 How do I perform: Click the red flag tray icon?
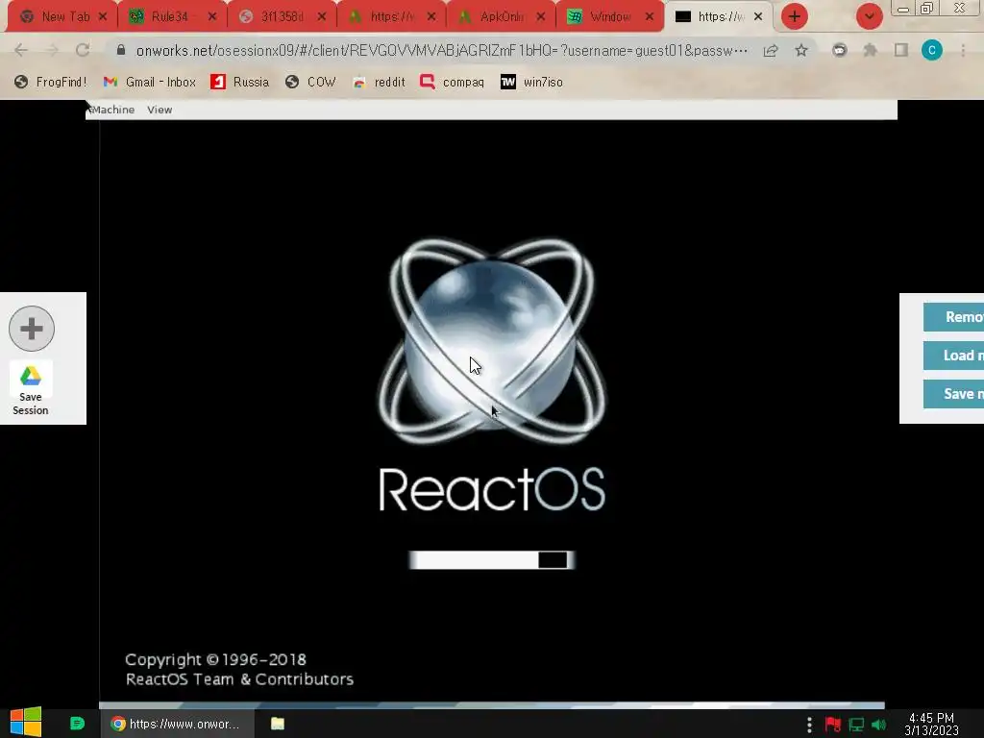click(x=833, y=725)
